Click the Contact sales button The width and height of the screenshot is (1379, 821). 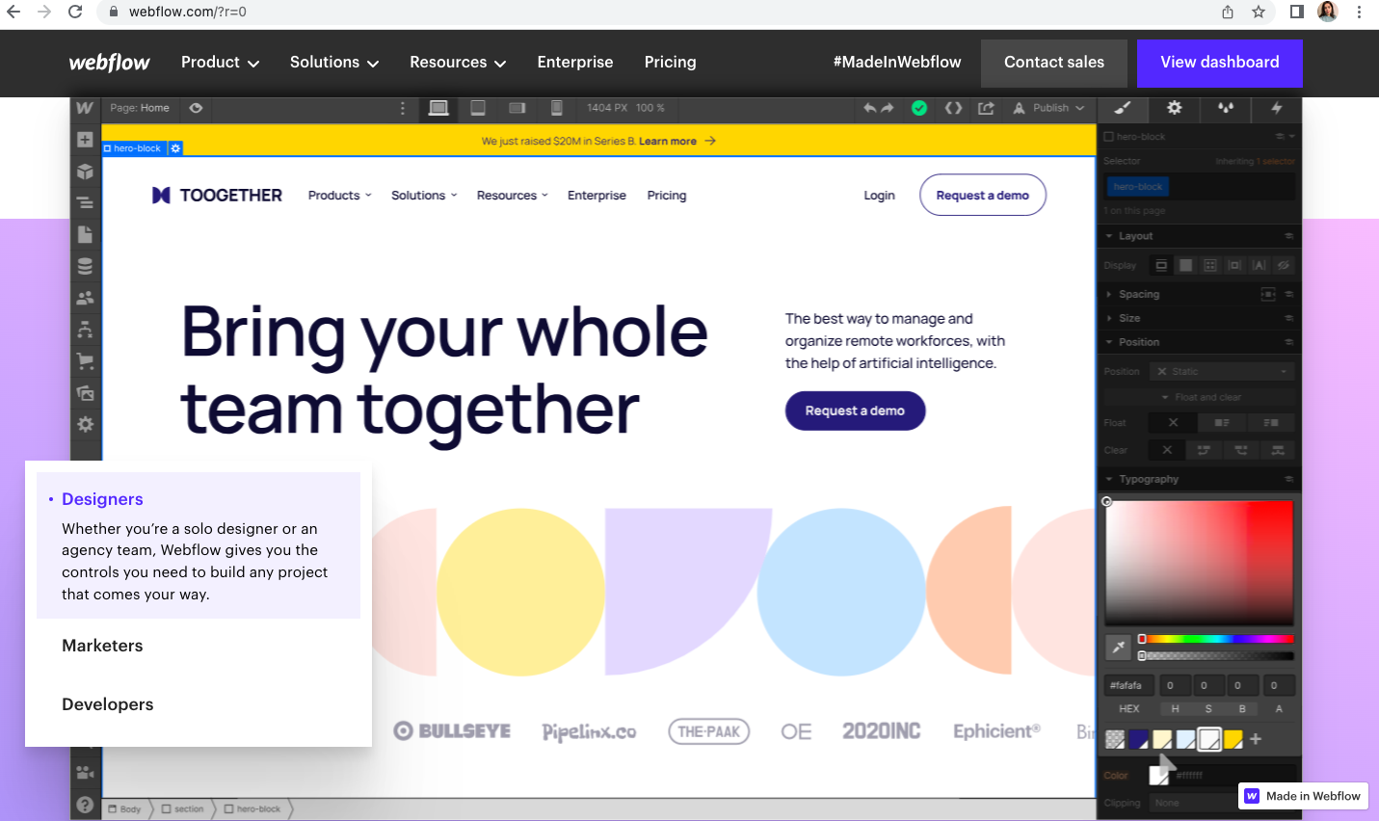tap(1054, 63)
